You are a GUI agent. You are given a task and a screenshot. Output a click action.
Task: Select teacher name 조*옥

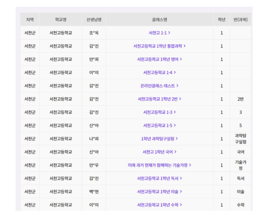pyautogui.click(x=94, y=33)
